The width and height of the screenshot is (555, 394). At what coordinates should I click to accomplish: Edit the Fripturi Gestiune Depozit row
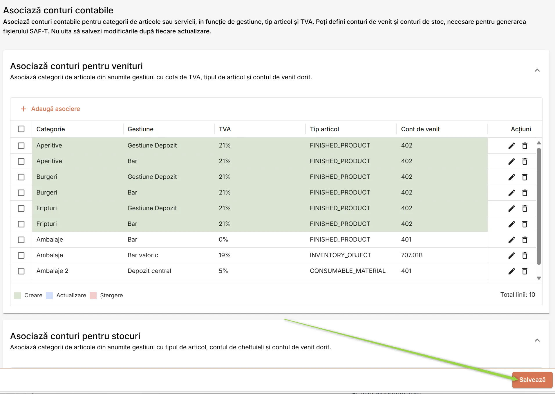tap(511, 208)
